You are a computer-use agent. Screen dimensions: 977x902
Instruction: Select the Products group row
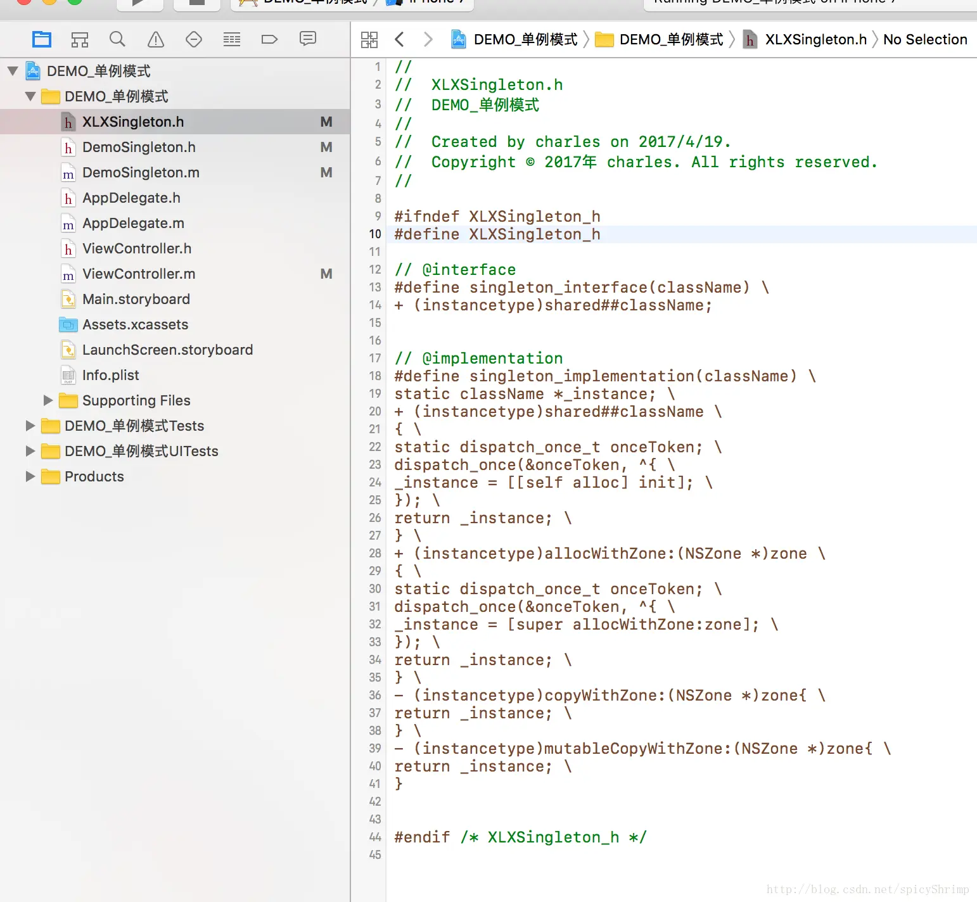[175, 476]
